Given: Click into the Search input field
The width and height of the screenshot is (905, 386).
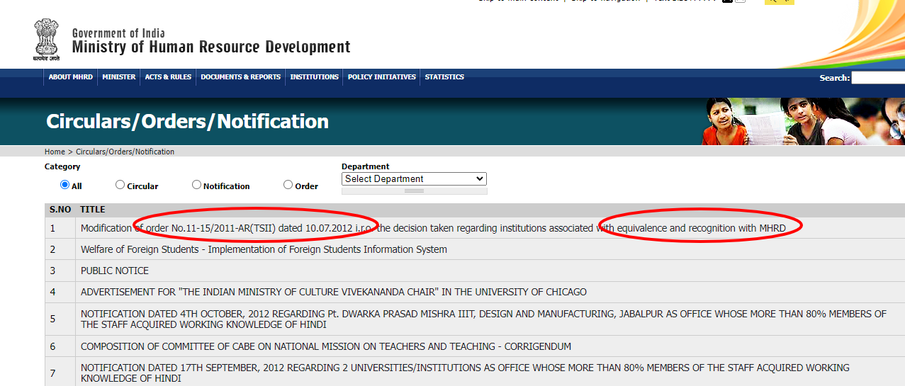Looking at the screenshot, I should pos(878,78).
